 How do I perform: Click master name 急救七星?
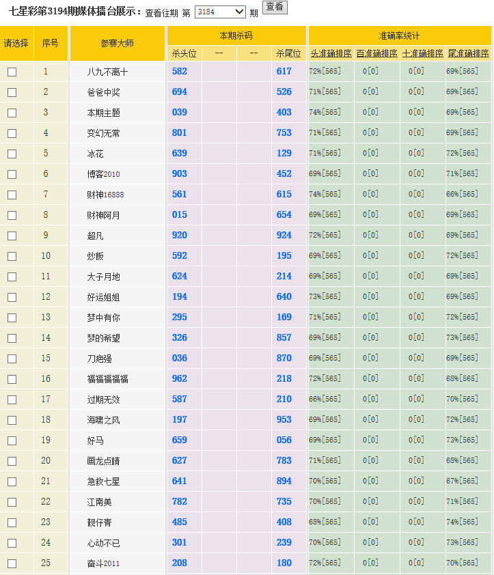(103, 481)
